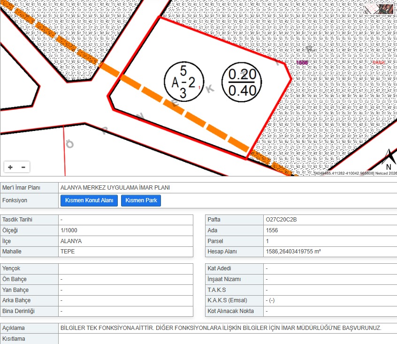Screen dimensions: 397x344
Task: Click the north arrow compass icon
Action: click(389, 160)
